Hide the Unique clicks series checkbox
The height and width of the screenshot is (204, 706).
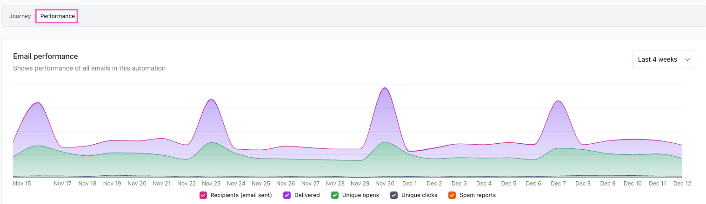point(394,195)
